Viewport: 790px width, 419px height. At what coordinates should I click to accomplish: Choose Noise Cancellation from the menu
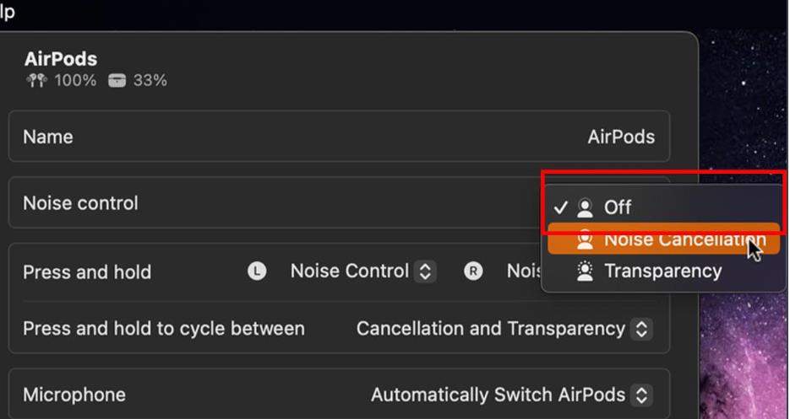coord(676,240)
